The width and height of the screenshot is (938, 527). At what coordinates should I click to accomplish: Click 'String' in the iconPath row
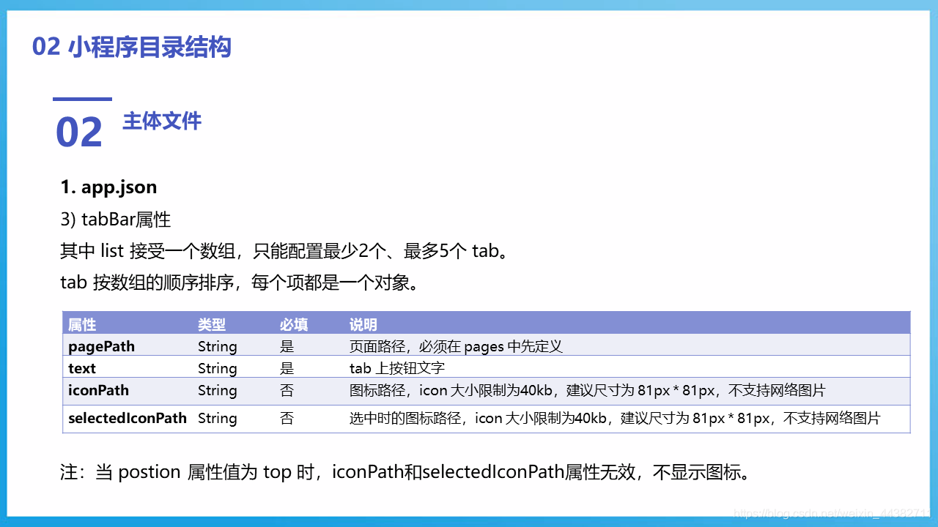click(x=218, y=390)
